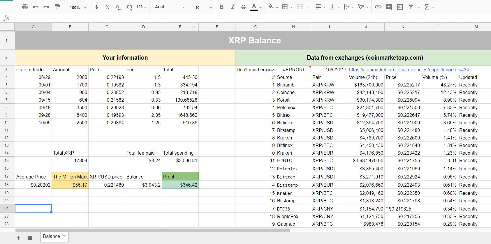491x244 pixels.
Task: Add a comment using the comment icon
Action: coord(389,7)
